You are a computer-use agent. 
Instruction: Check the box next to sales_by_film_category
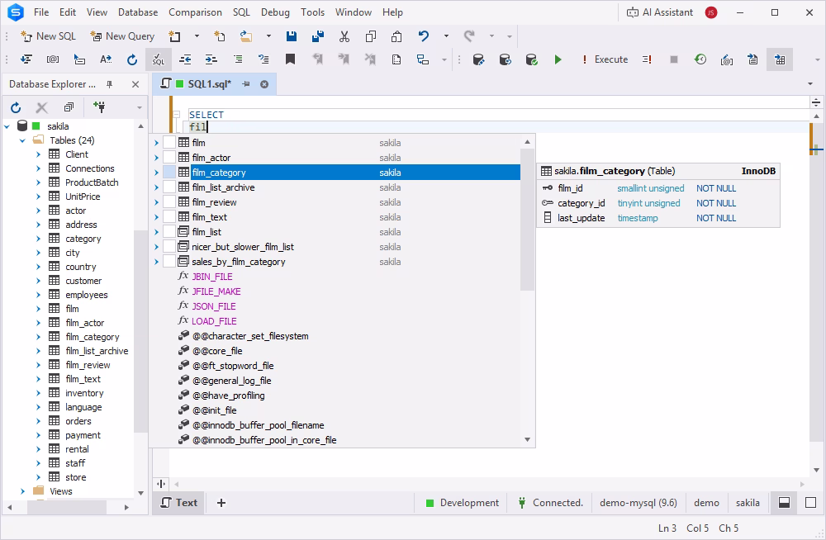(169, 261)
